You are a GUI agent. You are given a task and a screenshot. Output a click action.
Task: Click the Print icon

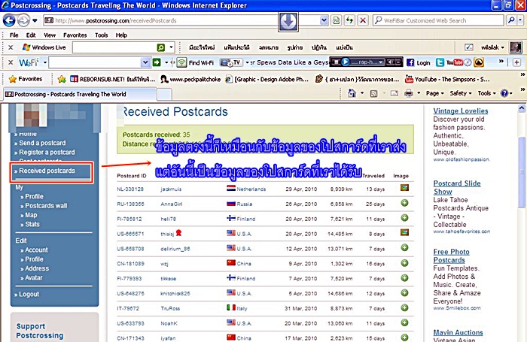click(x=409, y=93)
